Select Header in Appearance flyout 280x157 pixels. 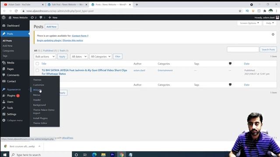pyautogui.click(x=37, y=100)
